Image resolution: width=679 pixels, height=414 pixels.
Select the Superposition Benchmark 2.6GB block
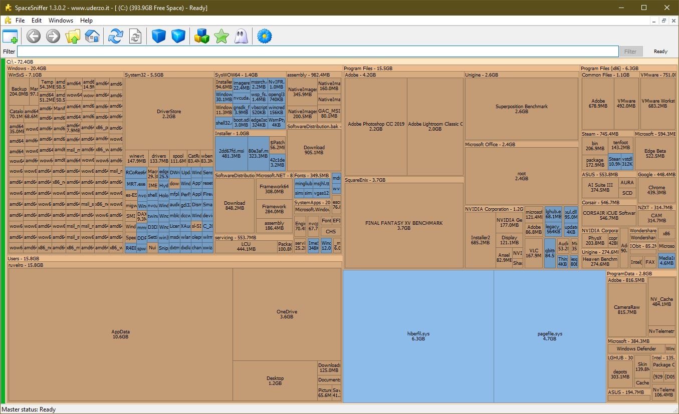point(522,109)
